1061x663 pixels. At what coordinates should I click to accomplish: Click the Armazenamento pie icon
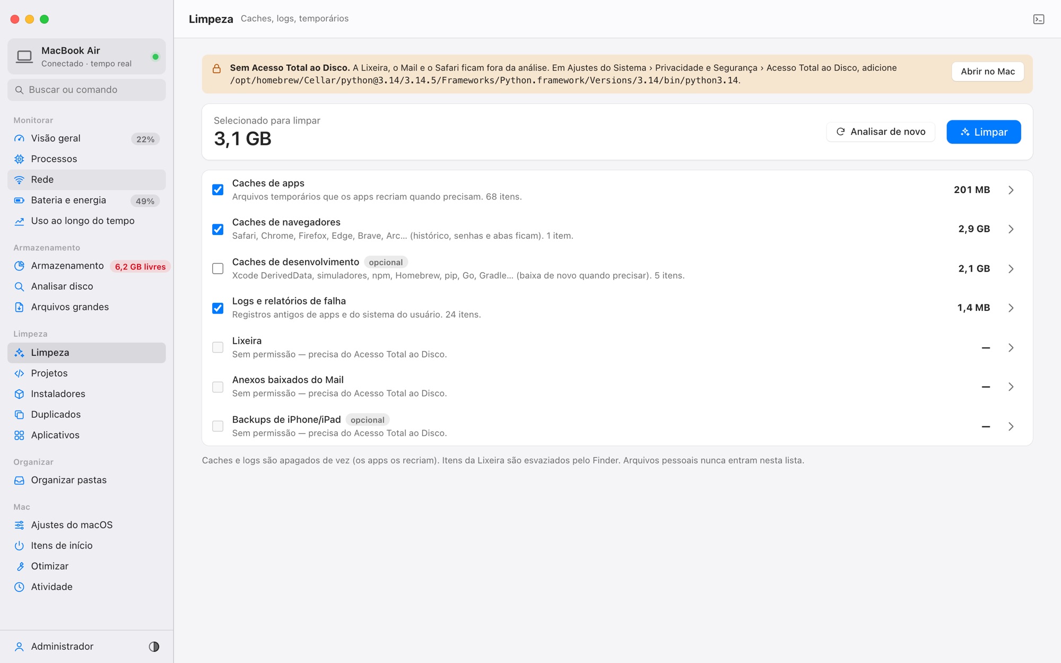click(19, 266)
